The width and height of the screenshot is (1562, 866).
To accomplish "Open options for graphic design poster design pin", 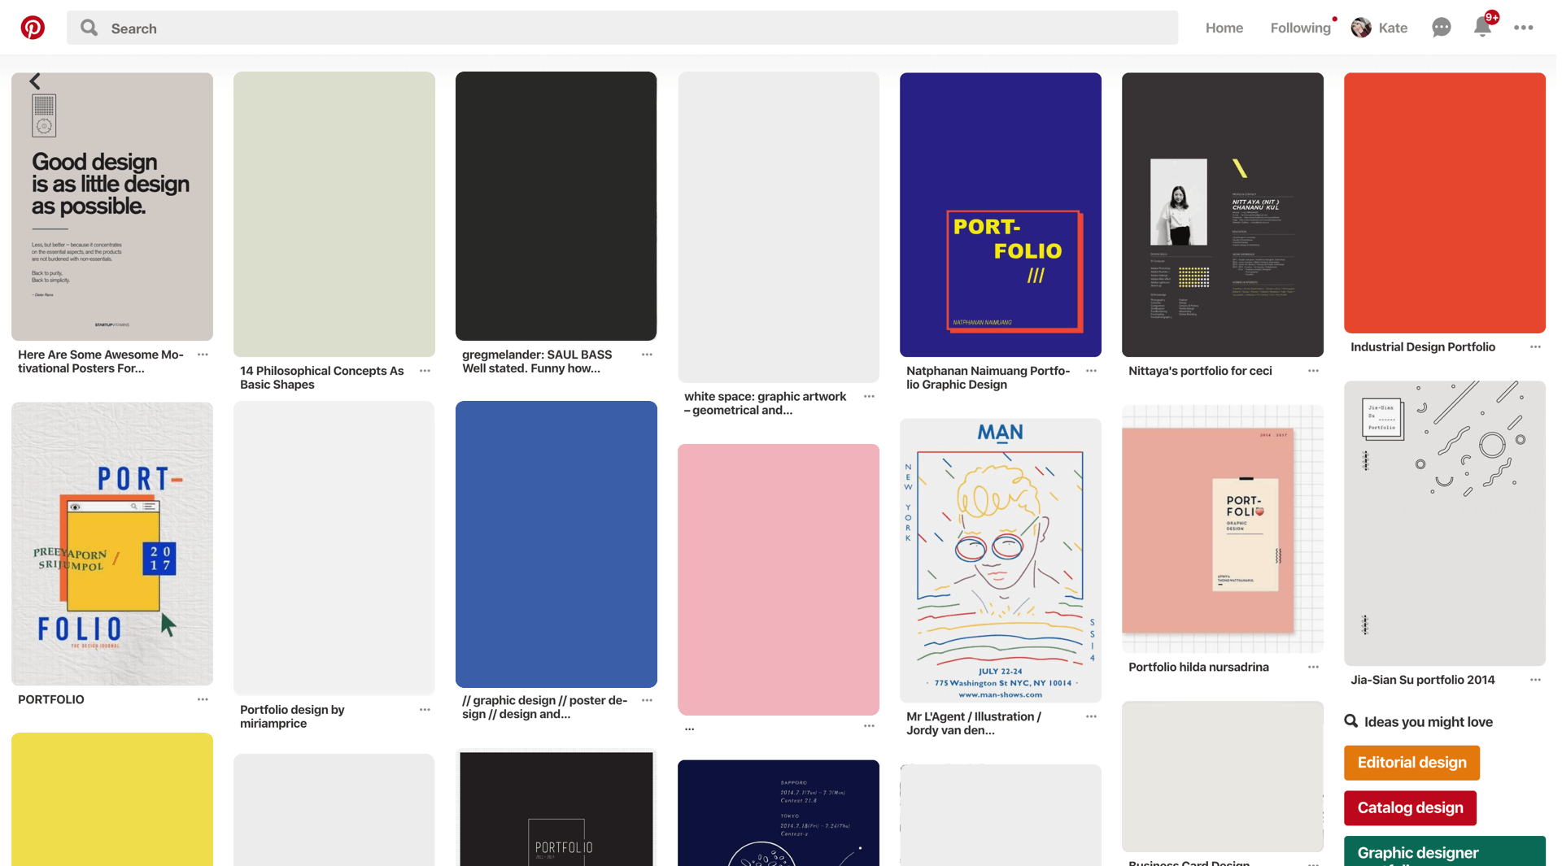I will 647,700.
